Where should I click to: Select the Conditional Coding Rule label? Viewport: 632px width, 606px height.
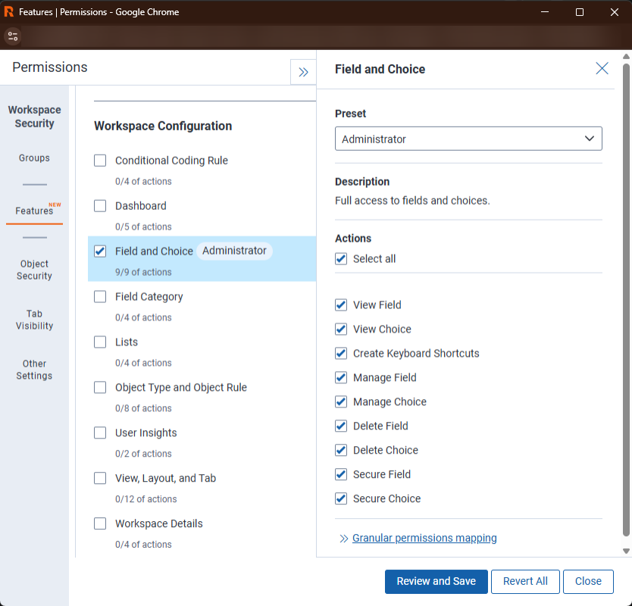[x=171, y=161]
